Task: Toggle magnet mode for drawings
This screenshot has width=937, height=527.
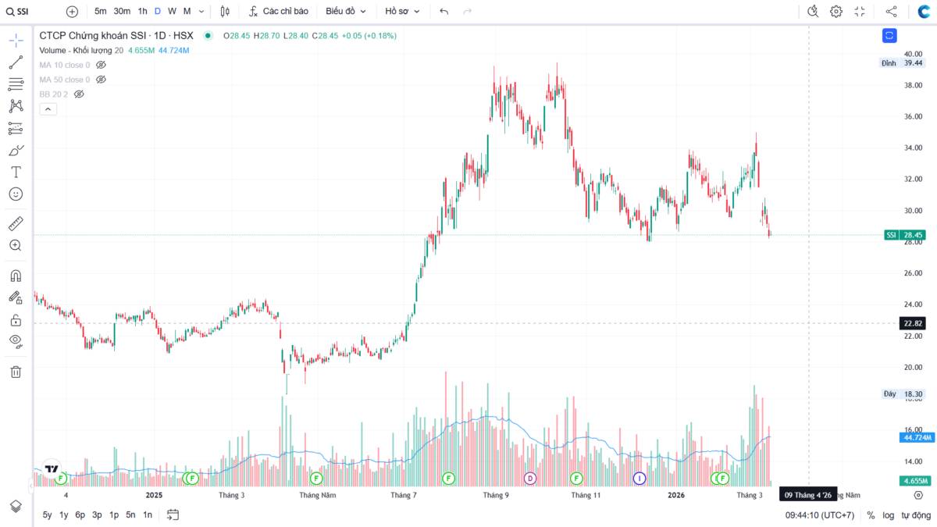Action: (x=16, y=276)
